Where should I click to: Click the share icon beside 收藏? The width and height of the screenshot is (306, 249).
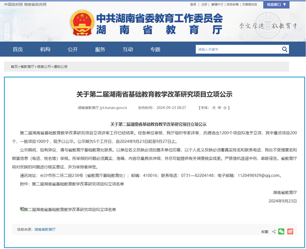click(x=274, y=232)
